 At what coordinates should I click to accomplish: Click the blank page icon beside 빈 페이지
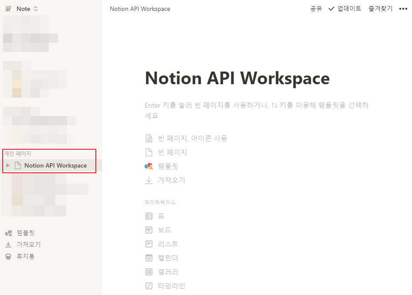(149, 152)
